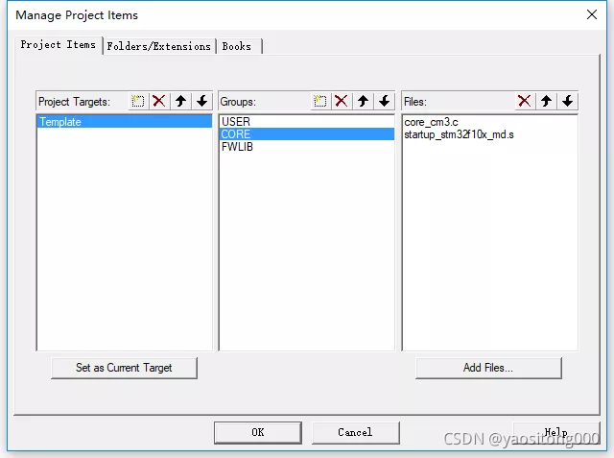Screen dimensions: 614x458
Task: Select the USER group
Action: (307, 121)
